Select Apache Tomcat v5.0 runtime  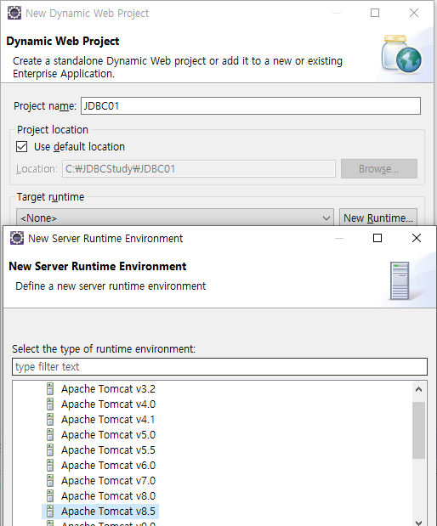(108, 435)
